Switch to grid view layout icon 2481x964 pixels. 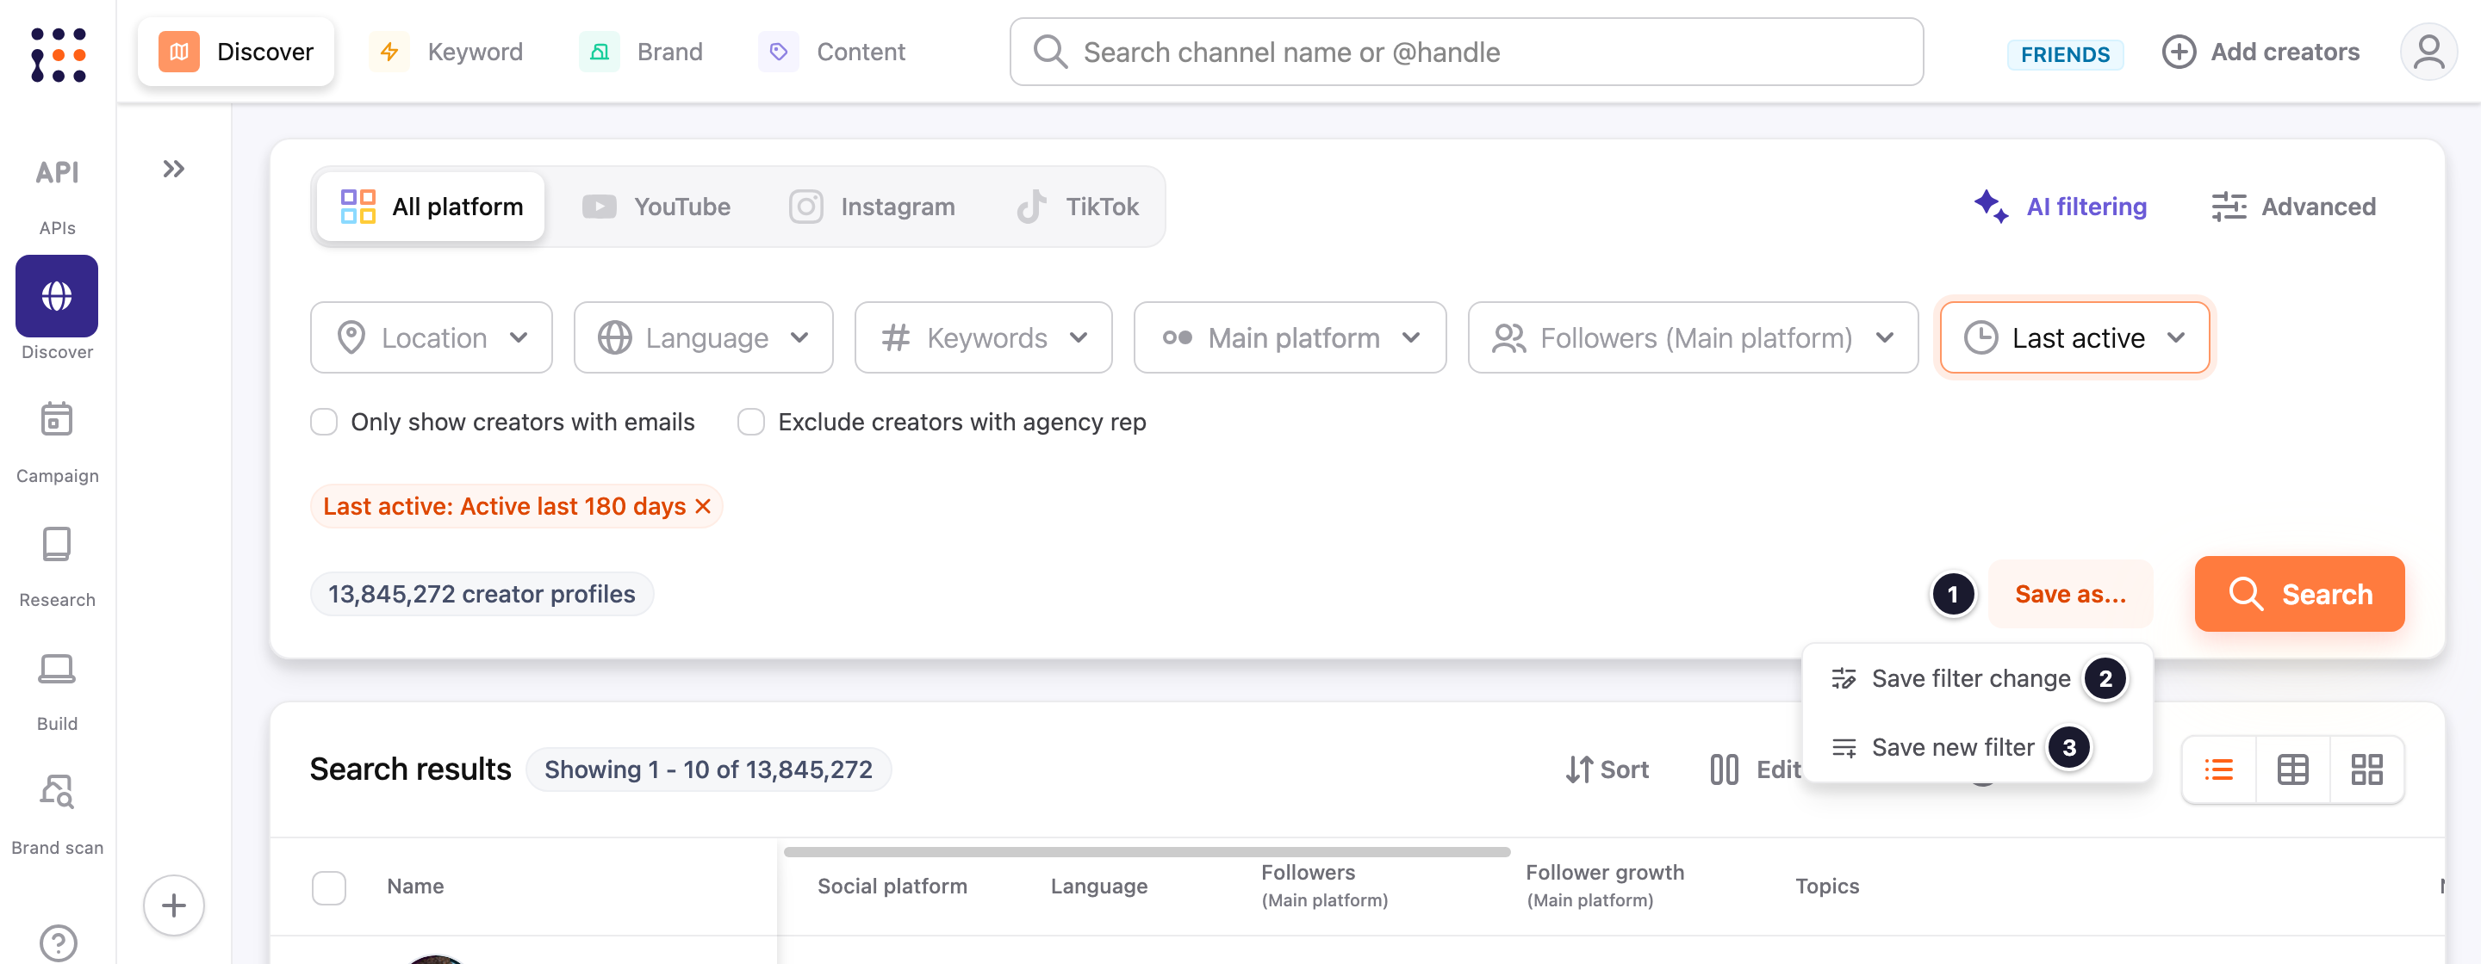point(2366,769)
